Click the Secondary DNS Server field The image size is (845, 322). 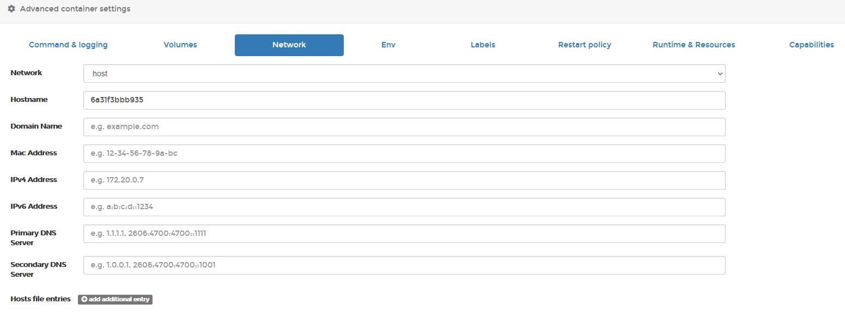(404, 265)
